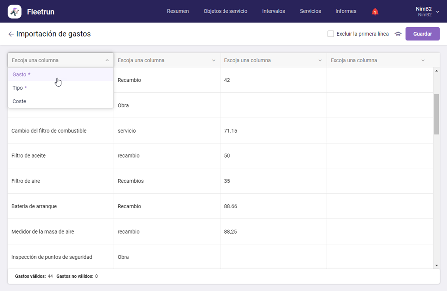Select the Tipo option in dropdown

pyautogui.click(x=19, y=88)
